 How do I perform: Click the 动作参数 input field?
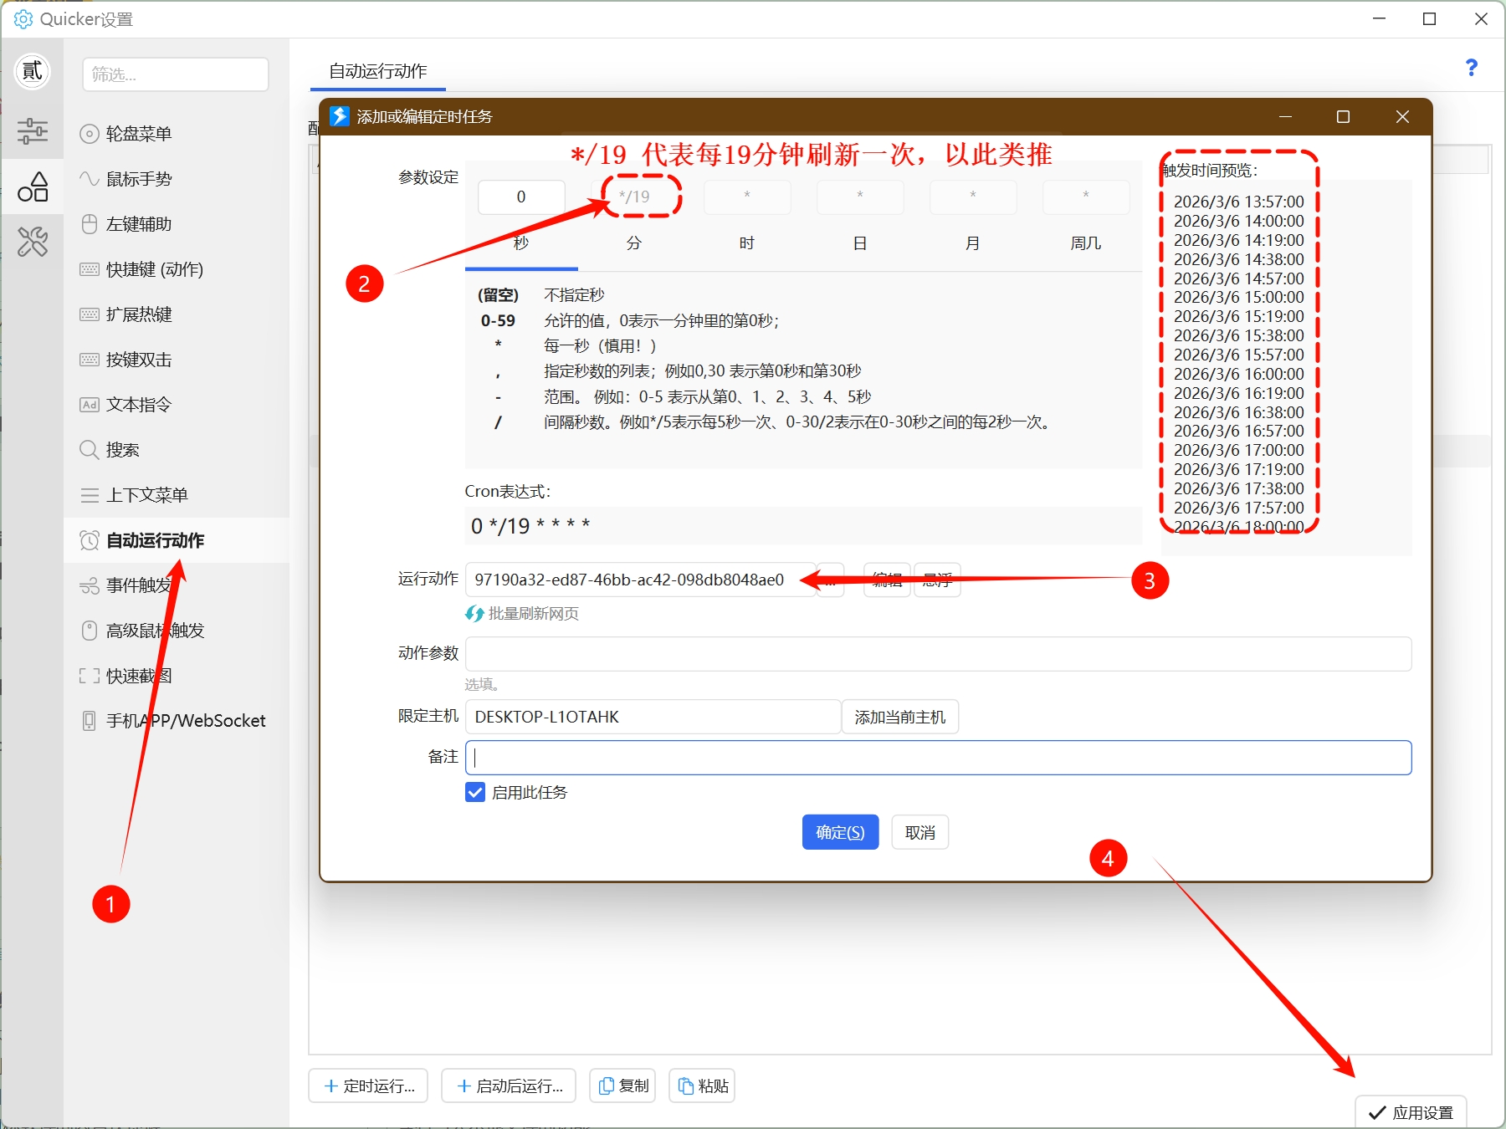pos(937,653)
